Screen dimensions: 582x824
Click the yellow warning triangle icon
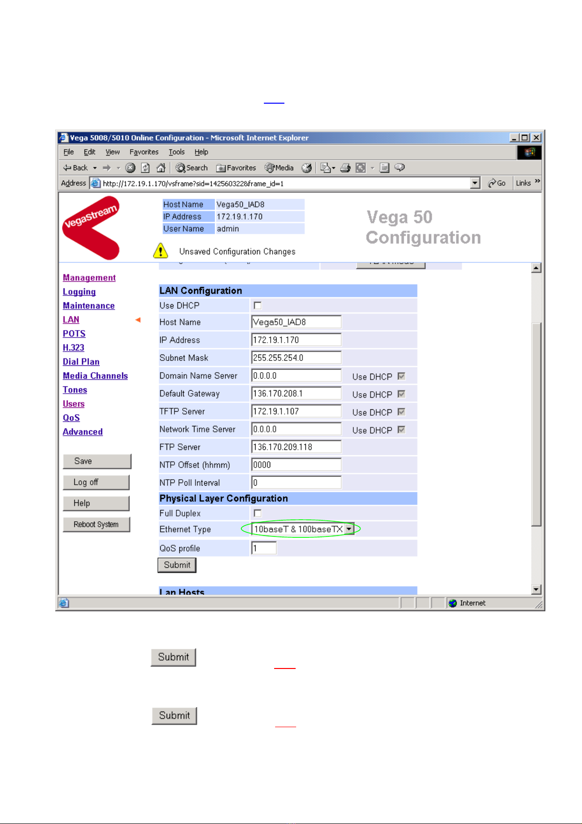(160, 251)
